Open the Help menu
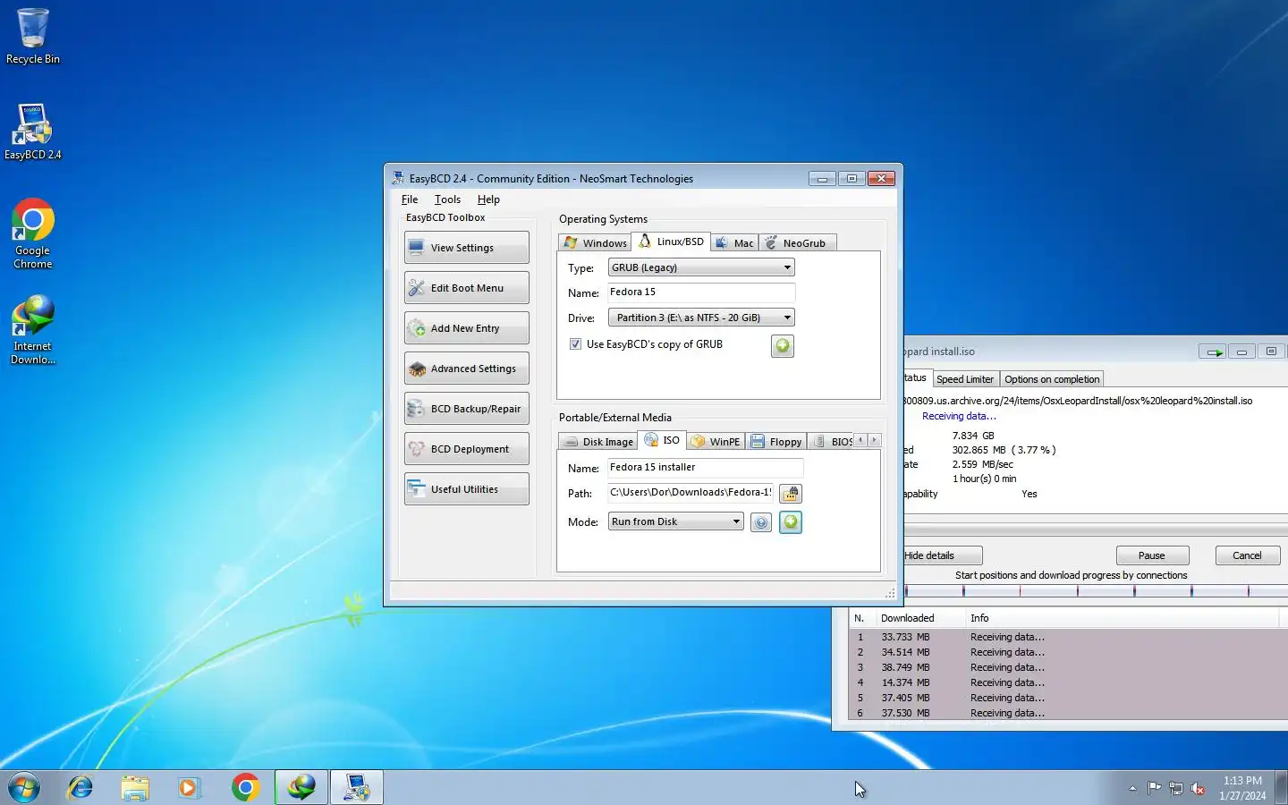 488,199
